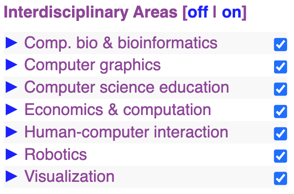Toggle the Robotics checkbox
Image resolution: width=294 pixels, height=194 pixels.
point(280,156)
